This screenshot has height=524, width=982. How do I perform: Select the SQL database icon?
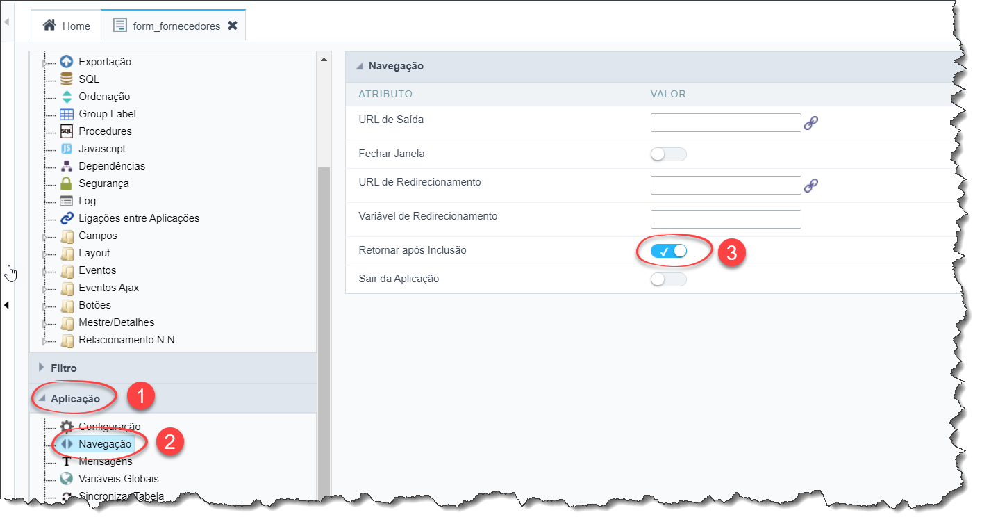[67, 79]
